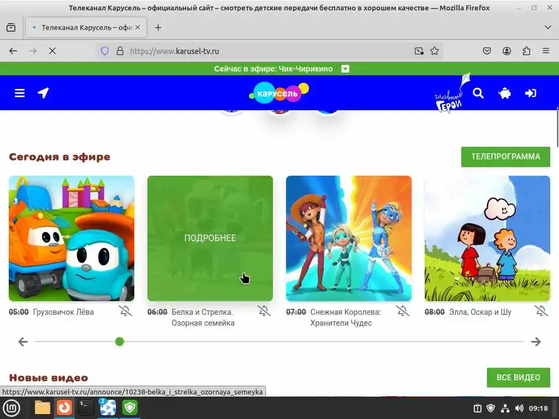Bookmark this page with star icon
559x419 pixels.
coord(434,51)
